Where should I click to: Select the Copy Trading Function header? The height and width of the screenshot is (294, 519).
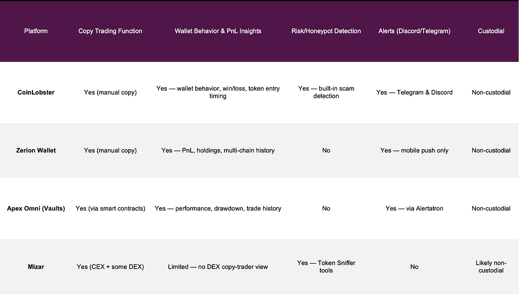tap(110, 31)
